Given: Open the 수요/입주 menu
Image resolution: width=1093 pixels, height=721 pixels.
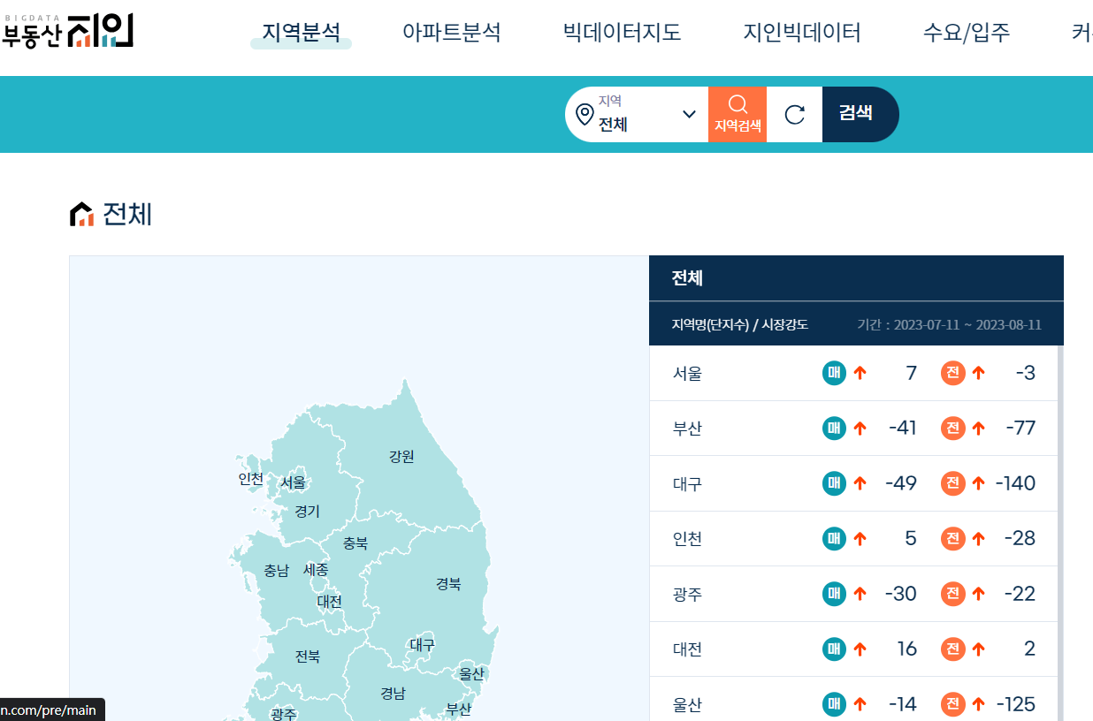Looking at the screenshot, I should (x=967, y=31).
